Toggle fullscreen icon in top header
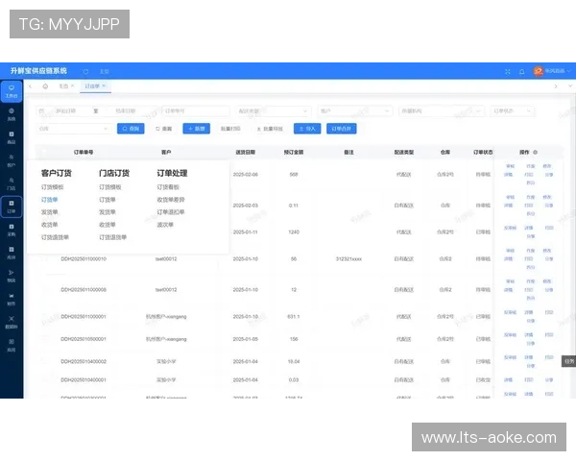This screenshot has width=576, height=461. click(507, 71)
